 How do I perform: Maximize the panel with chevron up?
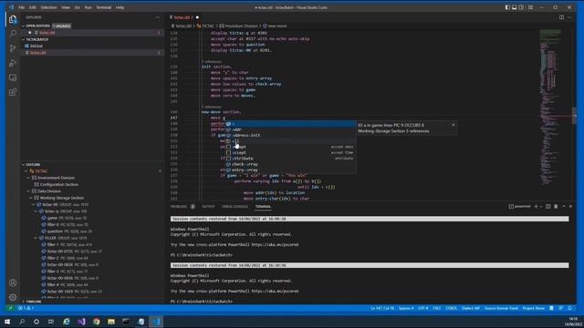tap(564, 207)
